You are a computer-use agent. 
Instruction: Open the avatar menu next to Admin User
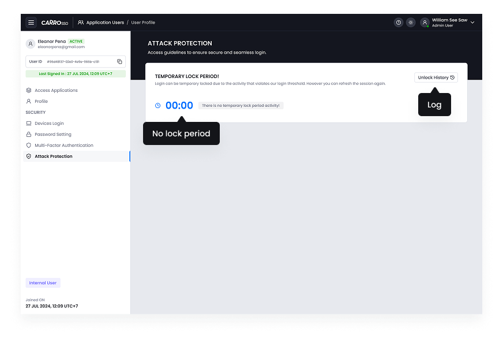(425, 22)
